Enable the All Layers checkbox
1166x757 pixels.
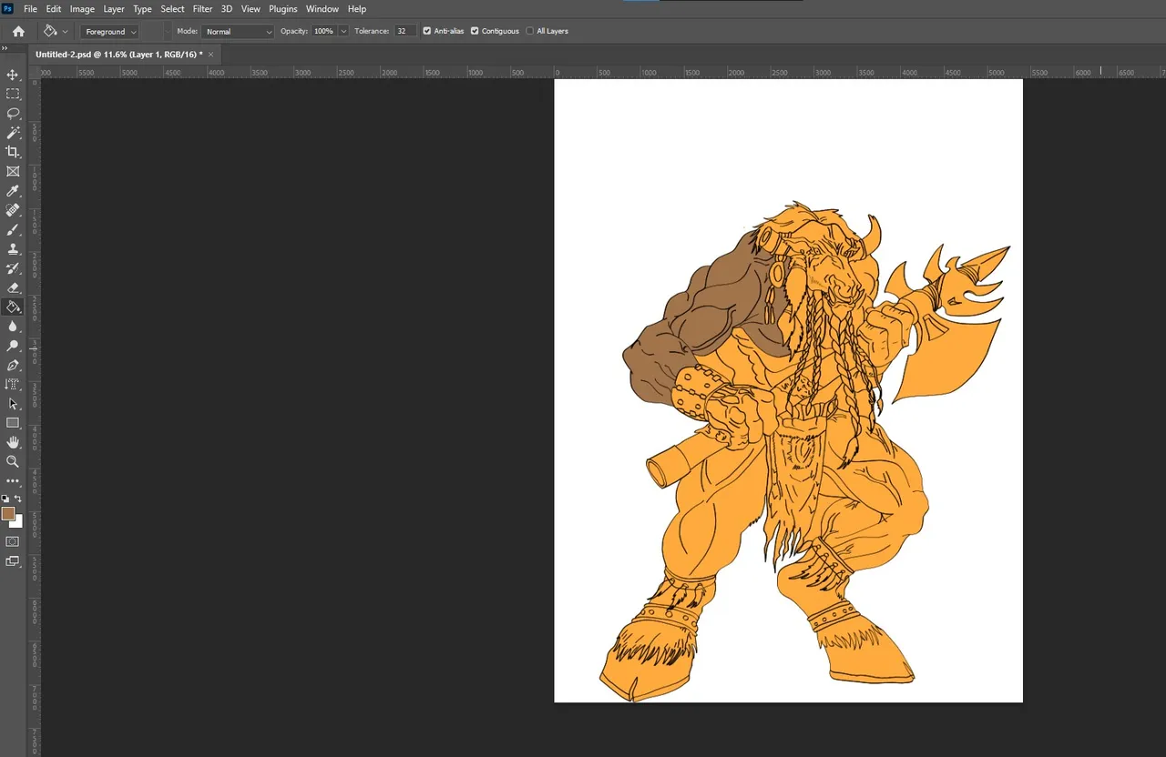530,31
